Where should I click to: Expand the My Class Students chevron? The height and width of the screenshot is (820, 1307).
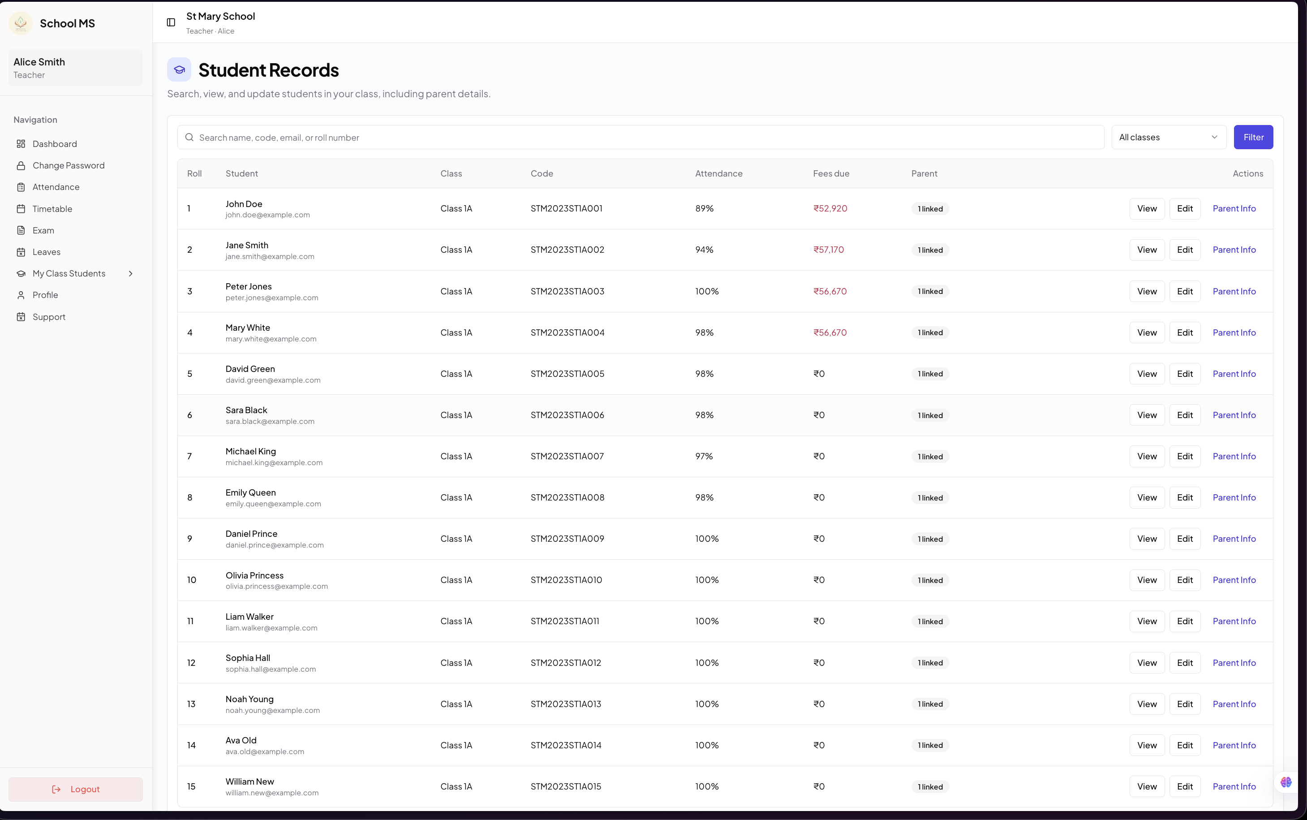point(131,273)
